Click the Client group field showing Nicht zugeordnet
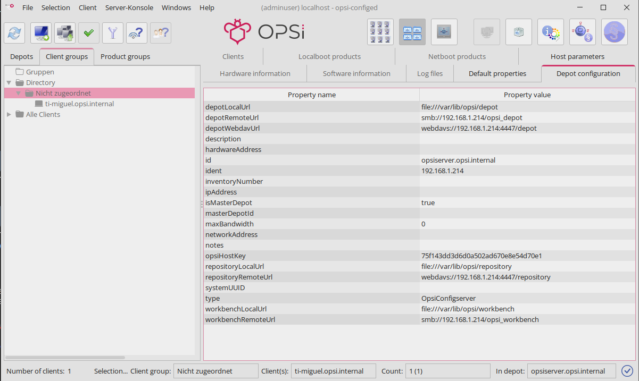The image size is (639, 381). point(217,371)
